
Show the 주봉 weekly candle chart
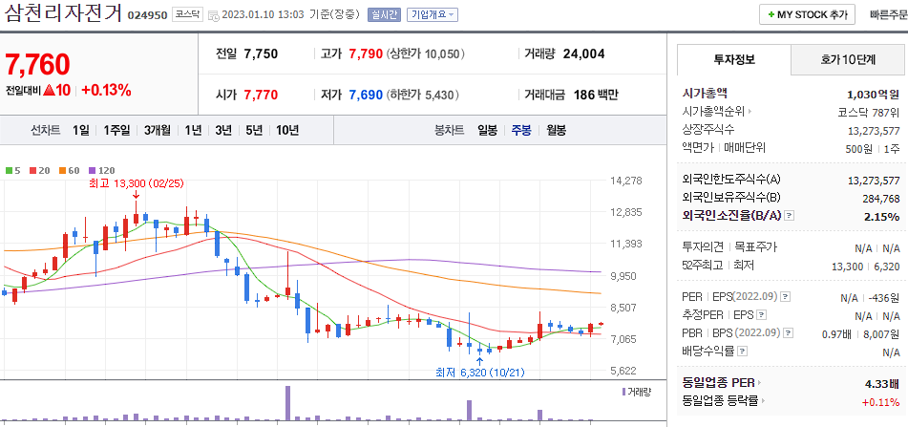(520, 130)
